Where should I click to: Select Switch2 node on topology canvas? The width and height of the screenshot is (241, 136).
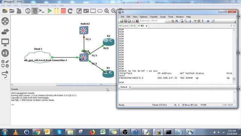(x=84, y=30)
